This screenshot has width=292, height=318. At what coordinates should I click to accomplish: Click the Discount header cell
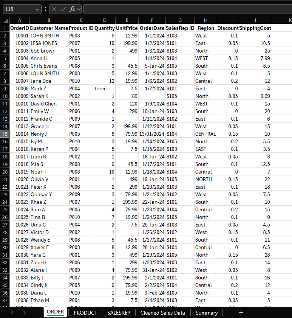[x=228, y=28]
